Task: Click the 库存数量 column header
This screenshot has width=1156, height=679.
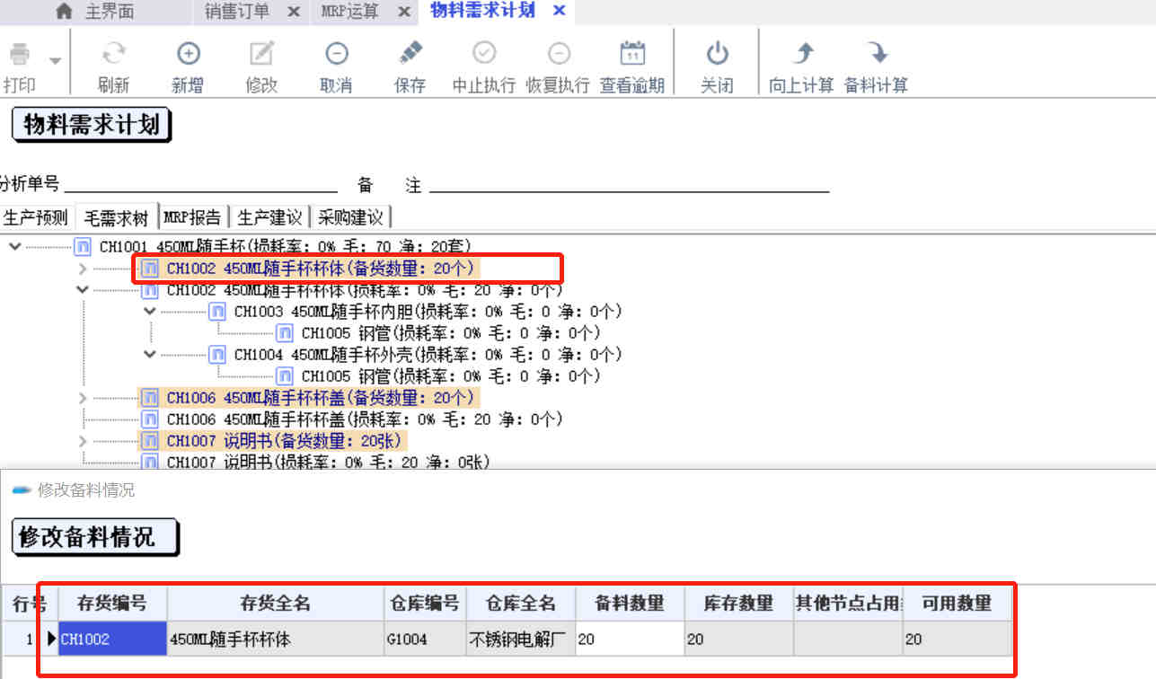Action: coord(739,604)
